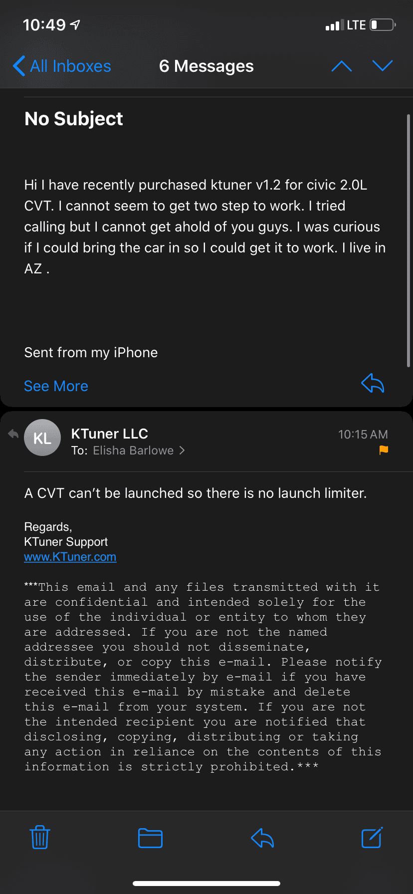The height and width of the screenshot is (894, 413).
Task: Tap the battery icon in status bar
Action: pos(383,24)
